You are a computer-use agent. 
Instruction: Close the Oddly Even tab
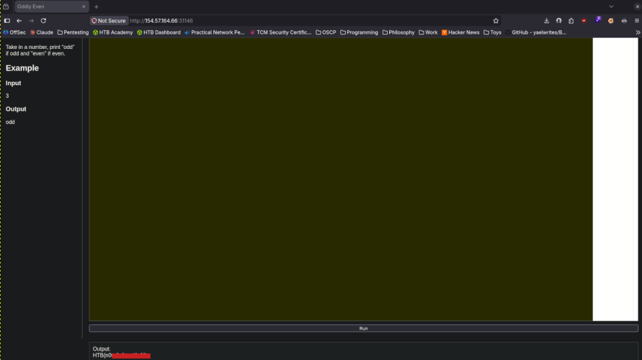tap(84, 6)
